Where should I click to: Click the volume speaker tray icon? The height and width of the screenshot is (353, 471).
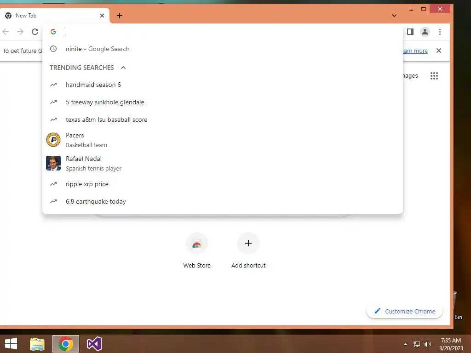tap(428, 344)
